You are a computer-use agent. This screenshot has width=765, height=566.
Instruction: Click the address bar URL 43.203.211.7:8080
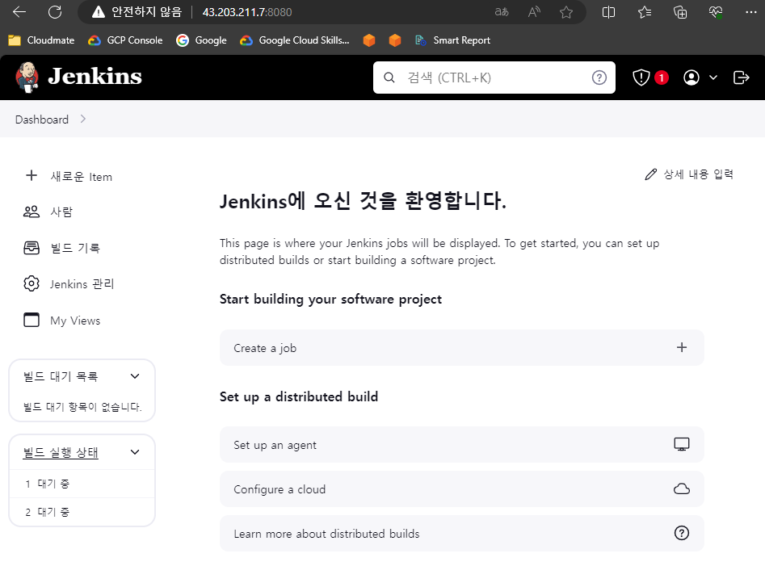(x=247, y=12)
